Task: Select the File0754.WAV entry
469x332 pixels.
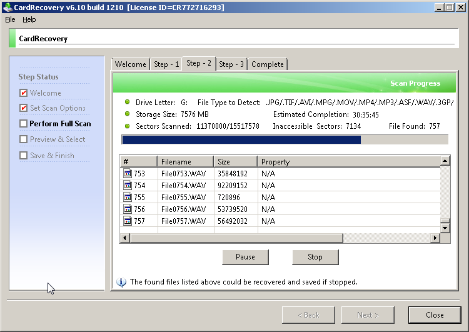Action: pos(183,186)
